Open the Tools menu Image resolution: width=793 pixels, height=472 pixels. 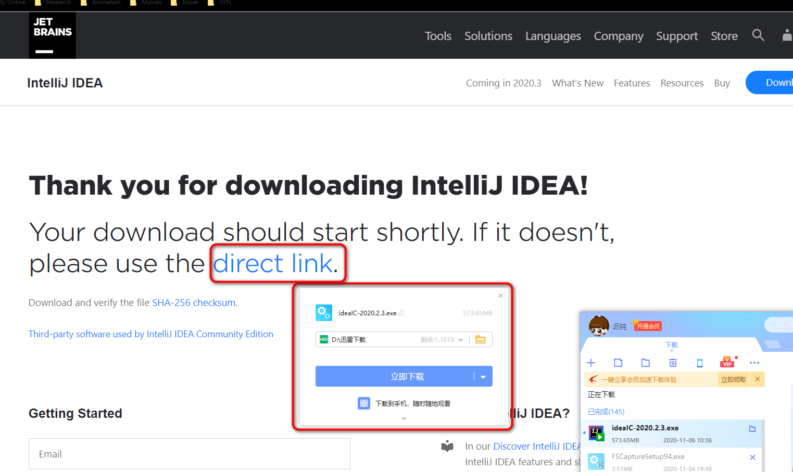point(438,36)
